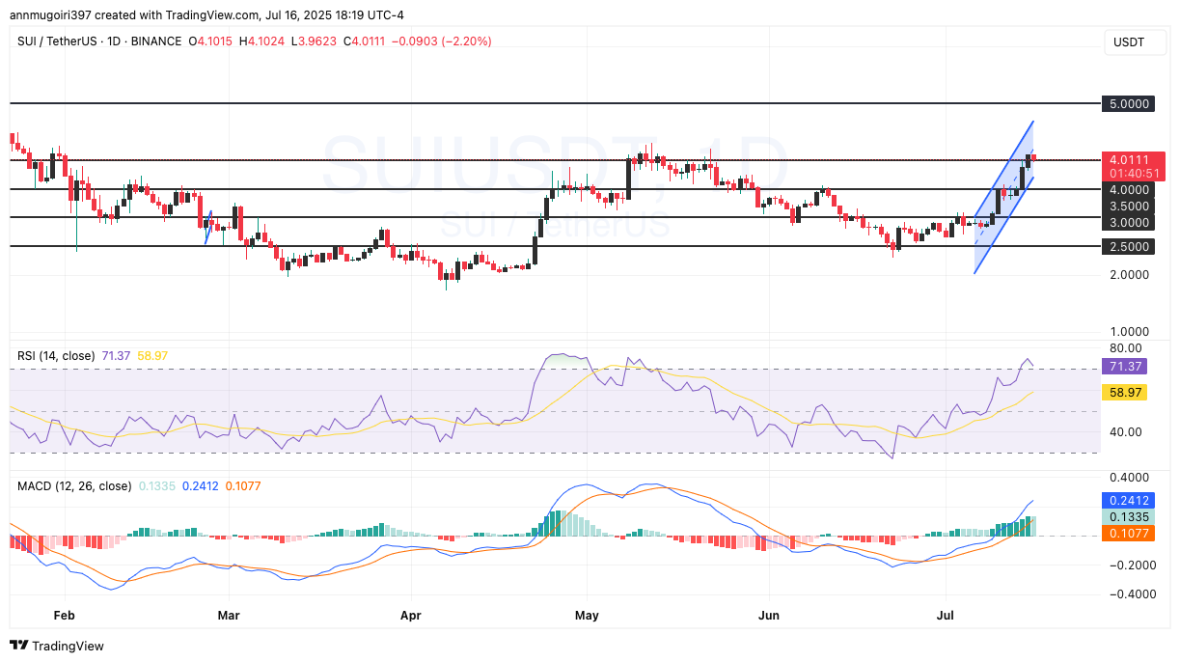Click the Apr label on time axis
Screen dimensions: 1180x662
click(411, 615)
